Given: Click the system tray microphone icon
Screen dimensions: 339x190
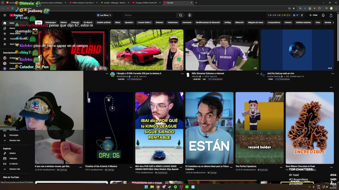Looking at the screenshot, I should pos(314,187).
